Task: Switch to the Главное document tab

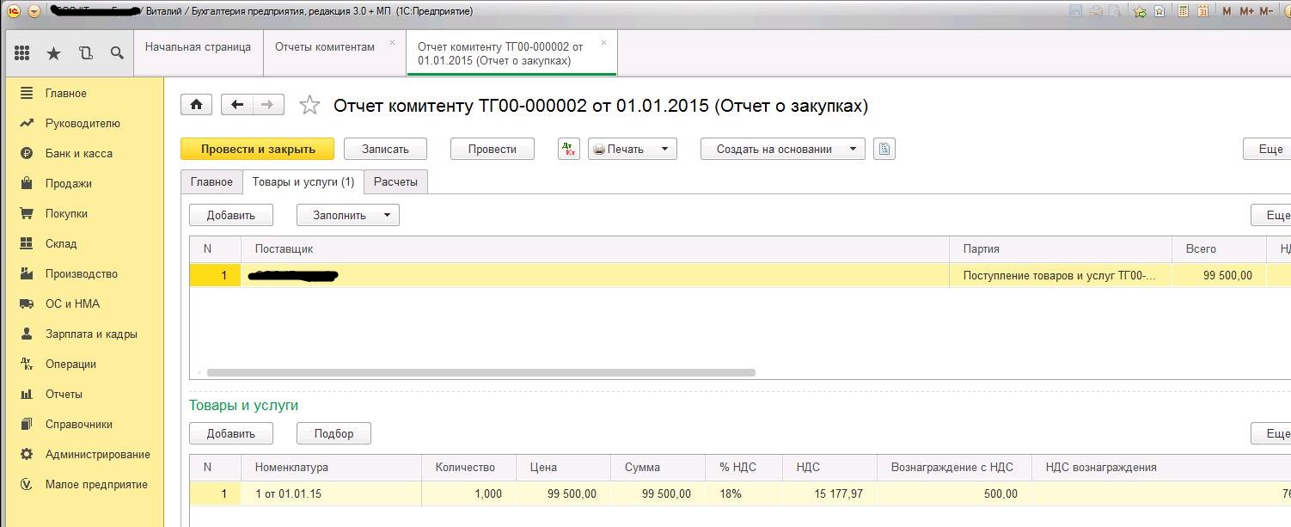Action: tap(211, 182)
